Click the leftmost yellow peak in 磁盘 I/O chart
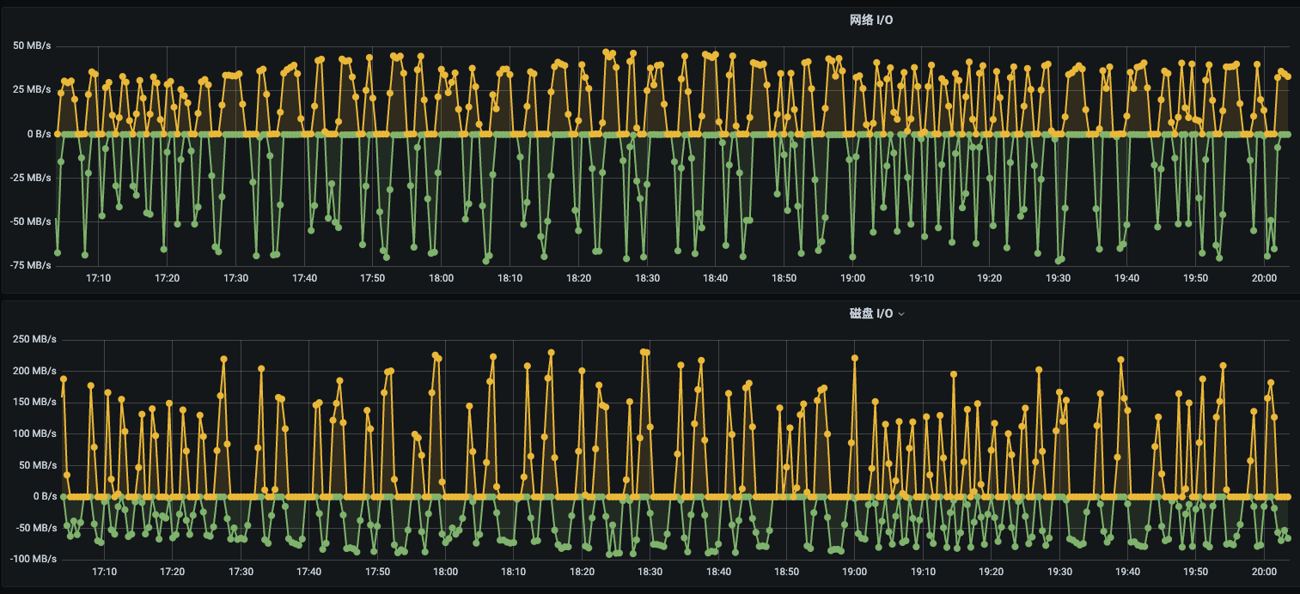Viewport: 1300px width, 594px height. (64, 379)
